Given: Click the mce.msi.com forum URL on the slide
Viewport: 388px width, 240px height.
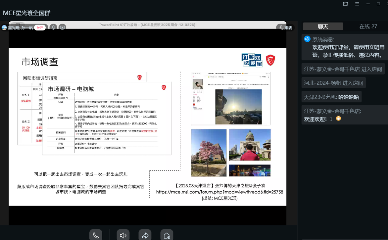Looking at the screenshot, I should tap(219, 192).
